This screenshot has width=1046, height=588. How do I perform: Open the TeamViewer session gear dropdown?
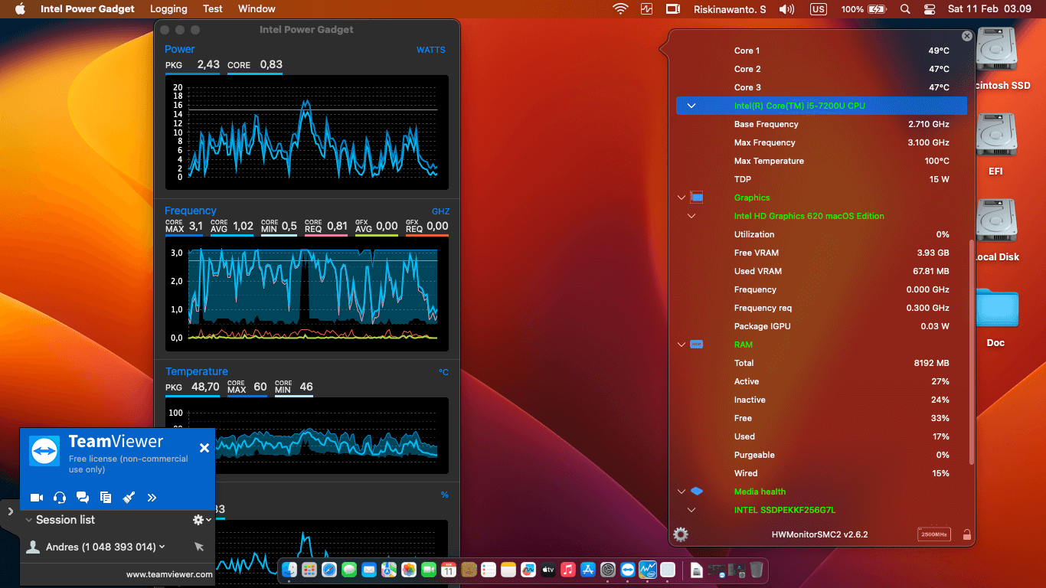pyautogui.click(x=202, y=520)
